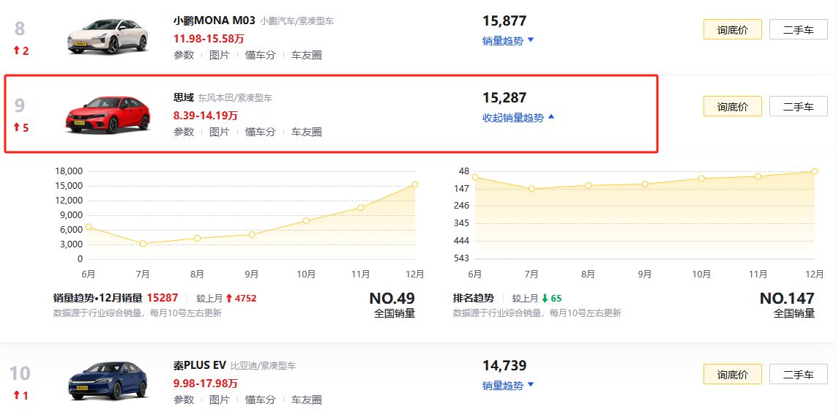Click the 12月 point on sales chart
Image resolution: width=836 pixels, height=415 pixels.
pos(415,184)
